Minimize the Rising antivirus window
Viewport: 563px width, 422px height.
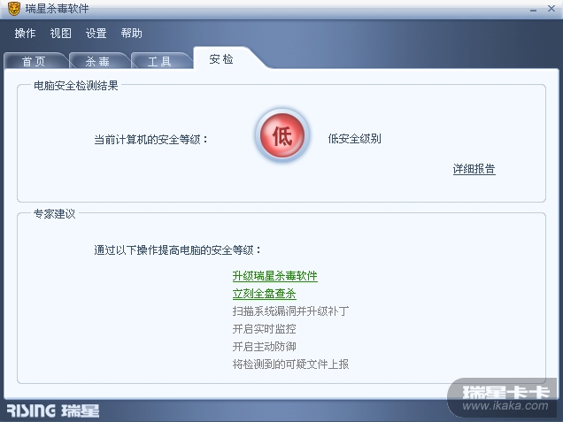pyautogui.click(x=533, y=10)
